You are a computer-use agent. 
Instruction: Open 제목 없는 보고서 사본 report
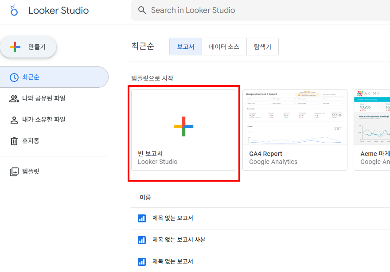[x=261, y=240]
